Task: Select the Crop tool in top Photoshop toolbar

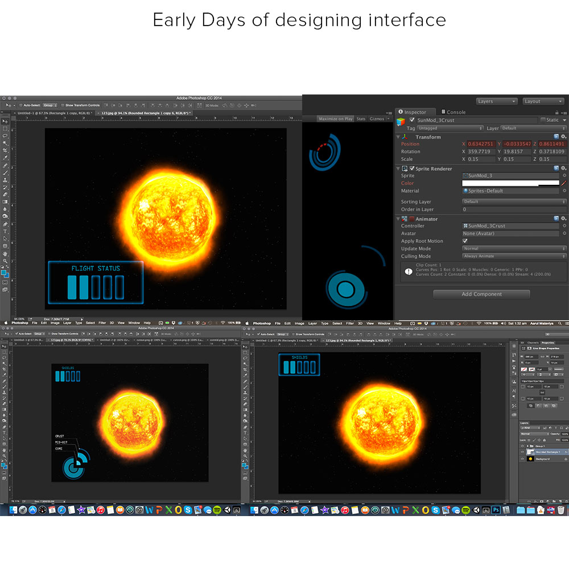Action: 5,150
